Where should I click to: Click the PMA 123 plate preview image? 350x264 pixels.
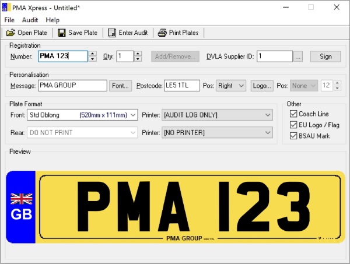(176, 207)
